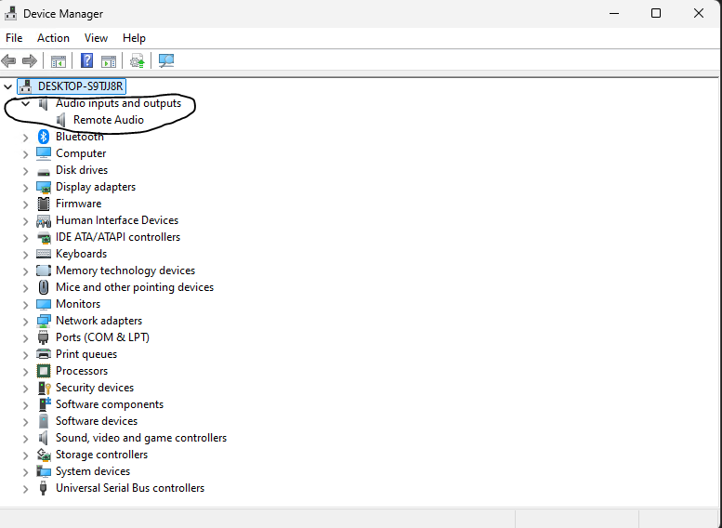Click the Software components icon
722x528 pixels.
tap(45, 404)
